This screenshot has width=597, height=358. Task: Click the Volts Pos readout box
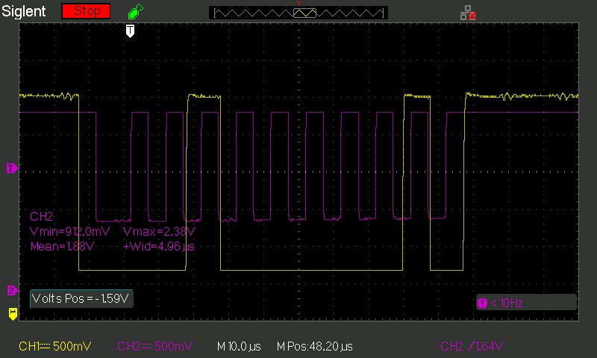[x=81, y=299]
